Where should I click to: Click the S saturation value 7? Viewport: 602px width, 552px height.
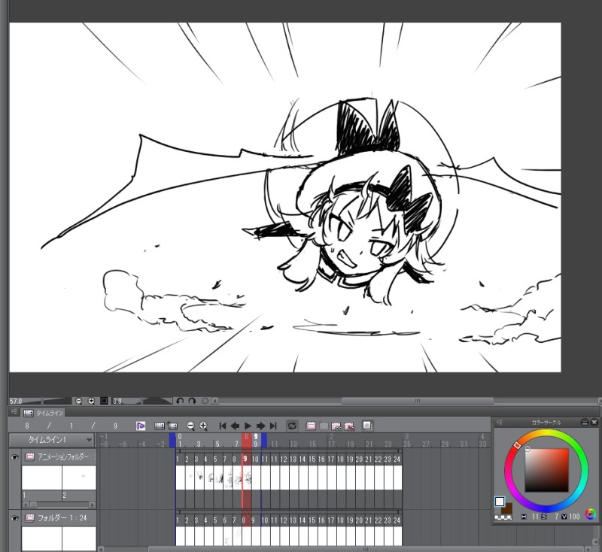pos(556,517)
